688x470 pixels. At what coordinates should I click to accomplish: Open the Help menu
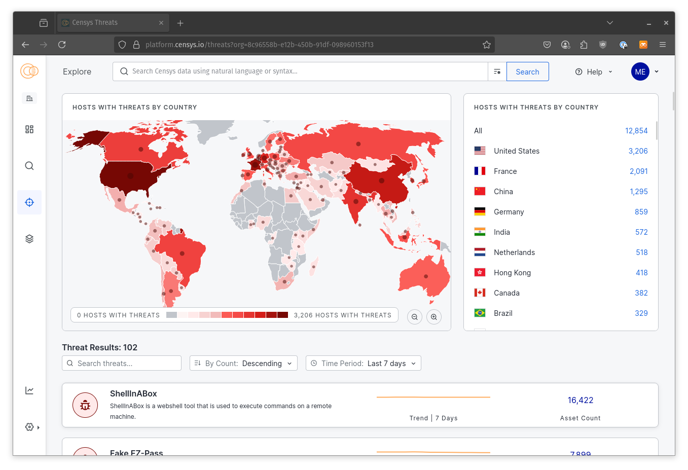tap(594, 71)
